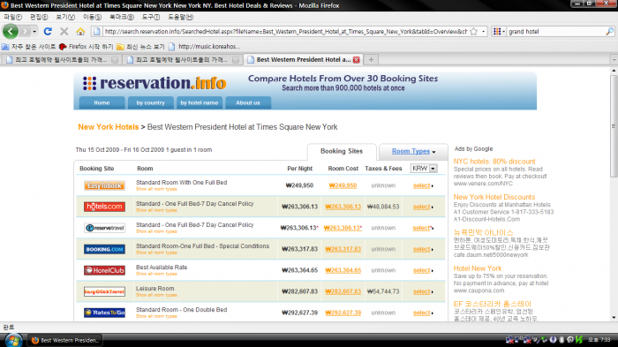Click the New York Hotels breadcrumb link

click(109, 127)
